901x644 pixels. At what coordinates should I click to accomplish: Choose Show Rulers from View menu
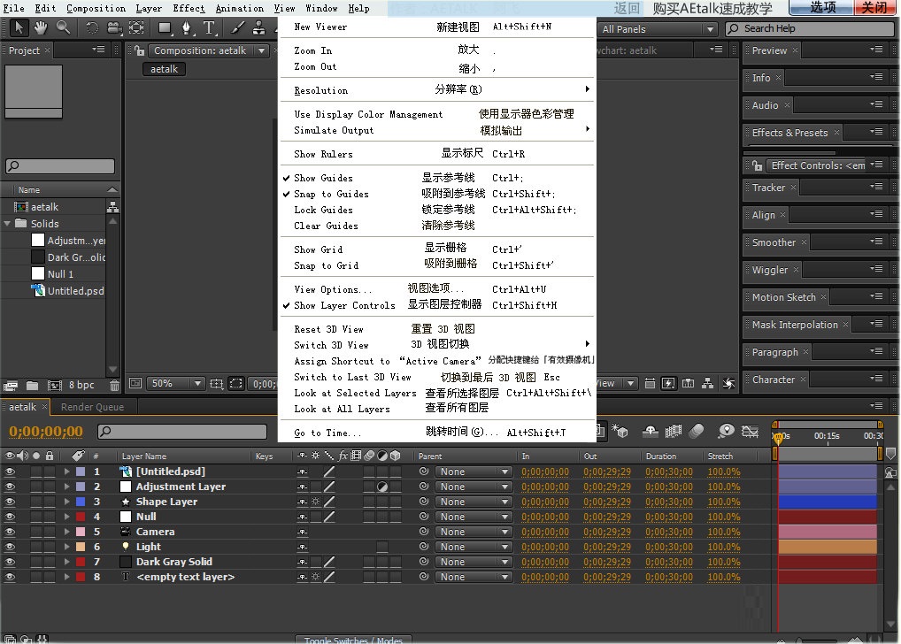[x=323, y=154]
